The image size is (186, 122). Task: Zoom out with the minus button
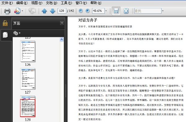[x=81, y=11]
